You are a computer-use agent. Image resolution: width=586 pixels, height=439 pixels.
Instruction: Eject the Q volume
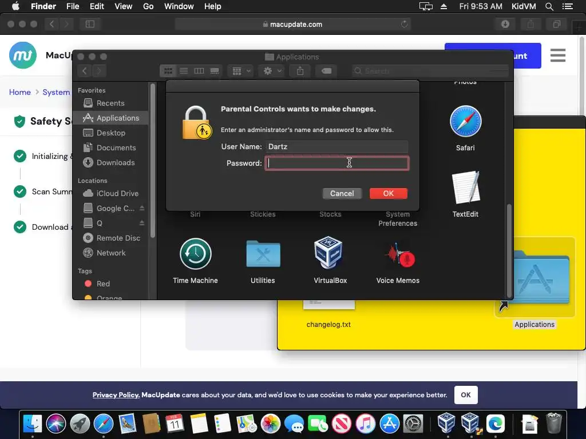[142, 223]
